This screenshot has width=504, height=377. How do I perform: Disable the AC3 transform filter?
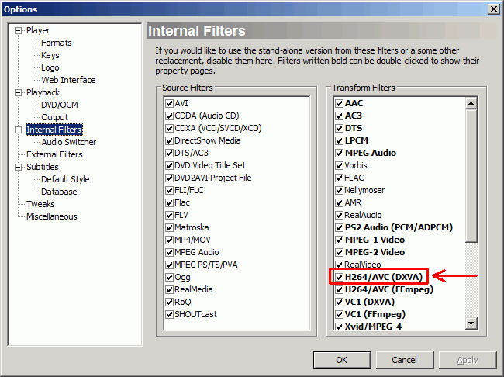pos(339,116)
